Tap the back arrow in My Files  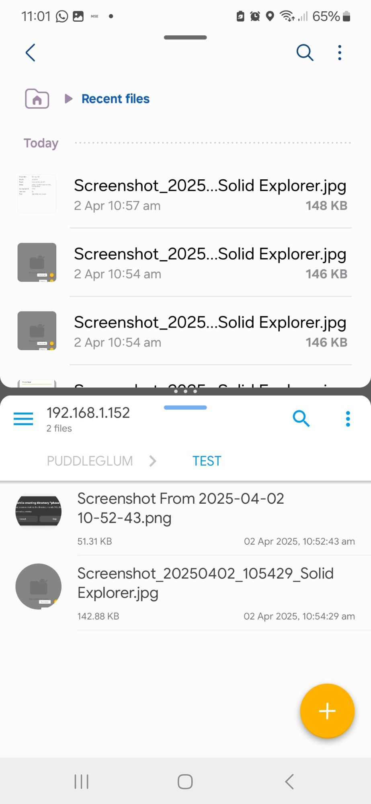[31, 53]
